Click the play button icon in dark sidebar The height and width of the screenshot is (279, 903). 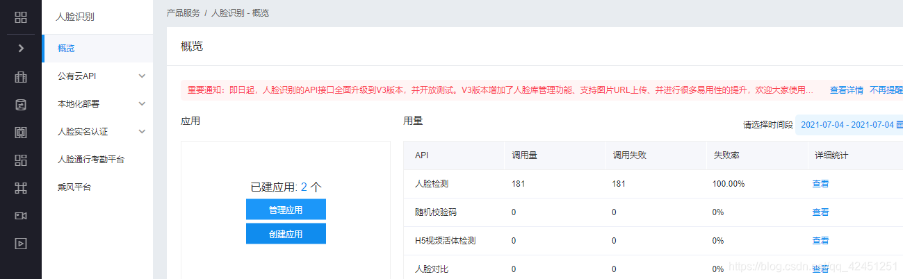coord(21,243)
